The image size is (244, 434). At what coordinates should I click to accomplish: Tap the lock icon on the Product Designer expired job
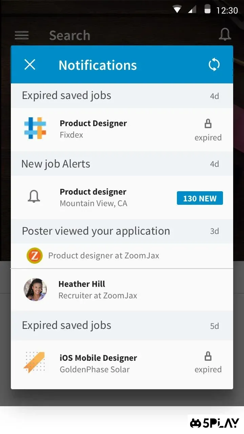point(208,124)
